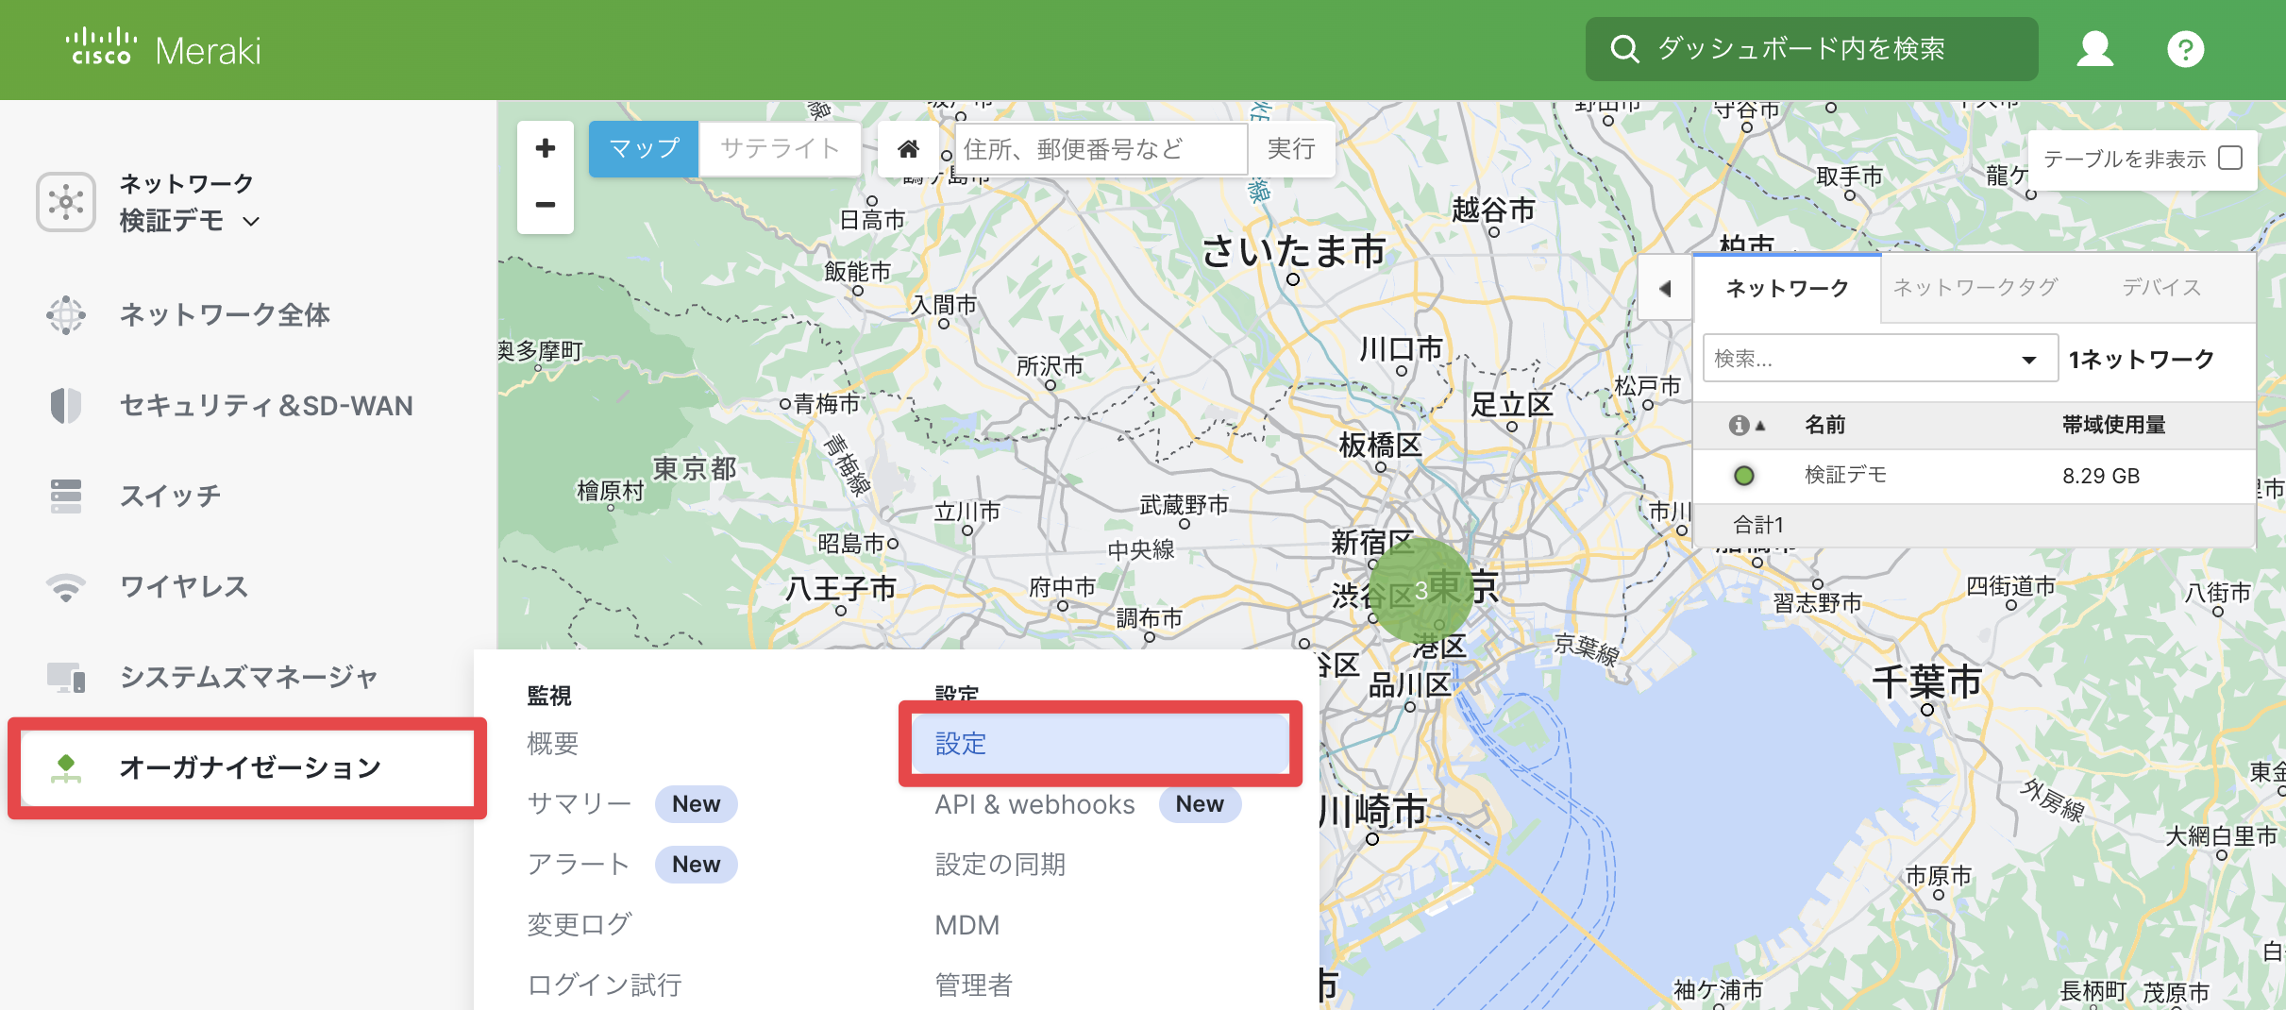Open セキュリティ＆SD-WAN menu
Viewport: 2286px width, 1010px height.
point(266,405)
